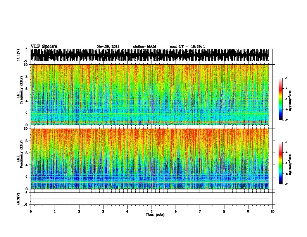Click time axis tick label "9"
The image size is (307, 237).
(x=248, y=211)
